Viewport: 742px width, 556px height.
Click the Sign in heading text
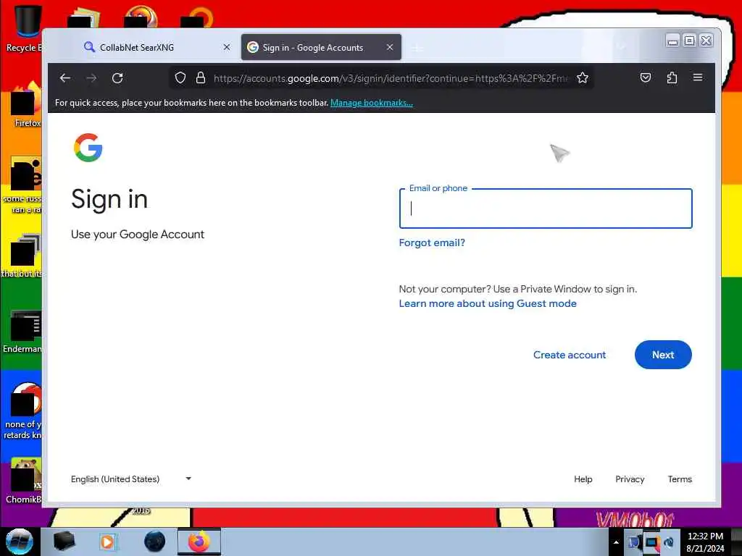(x=109, y=199)
